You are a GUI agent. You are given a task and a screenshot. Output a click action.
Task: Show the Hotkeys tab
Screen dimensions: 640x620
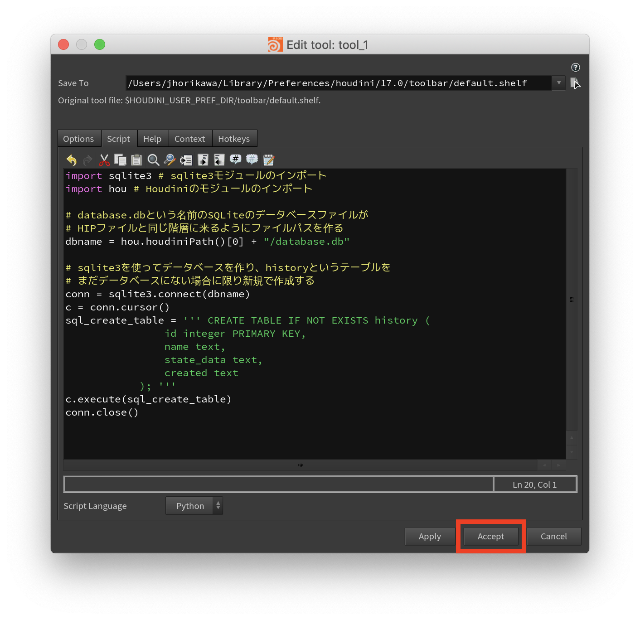click(x=234, y=139)
